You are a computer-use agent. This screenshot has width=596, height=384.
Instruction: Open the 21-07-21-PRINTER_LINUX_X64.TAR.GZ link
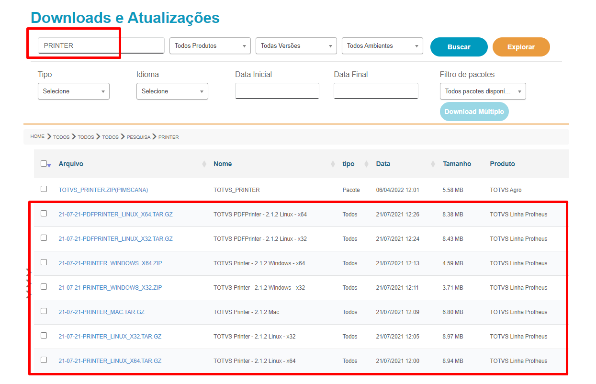point(110,361)
